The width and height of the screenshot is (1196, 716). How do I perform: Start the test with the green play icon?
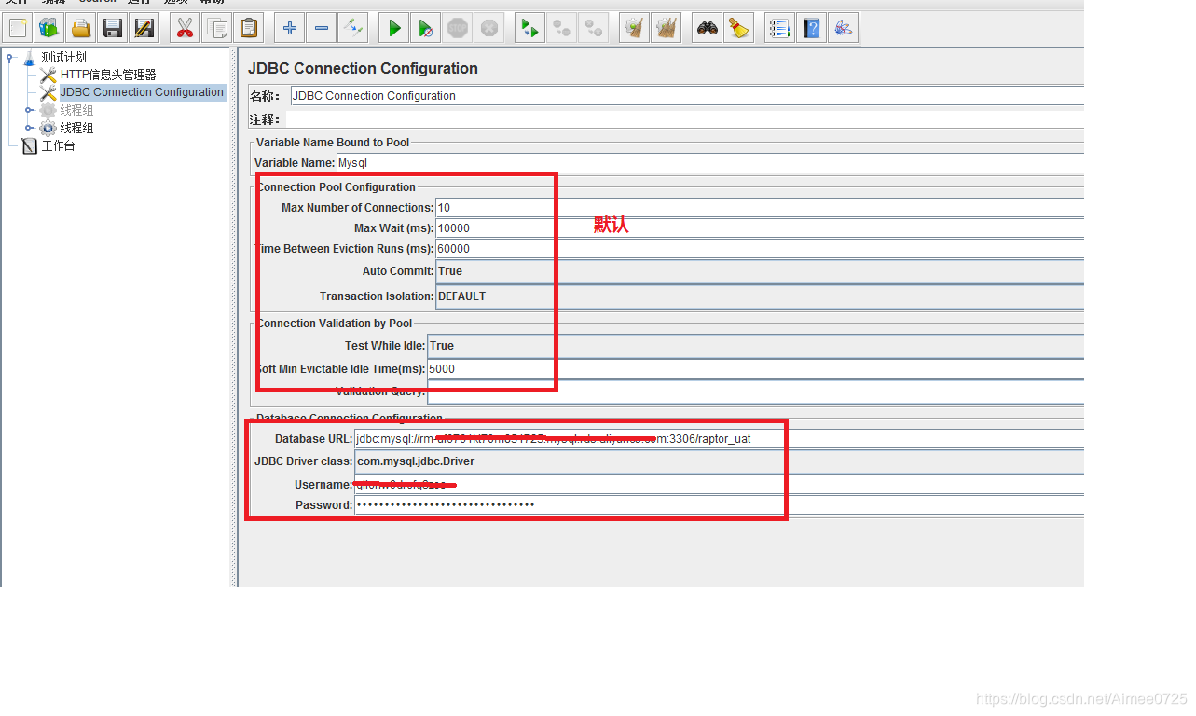[394, 28]
